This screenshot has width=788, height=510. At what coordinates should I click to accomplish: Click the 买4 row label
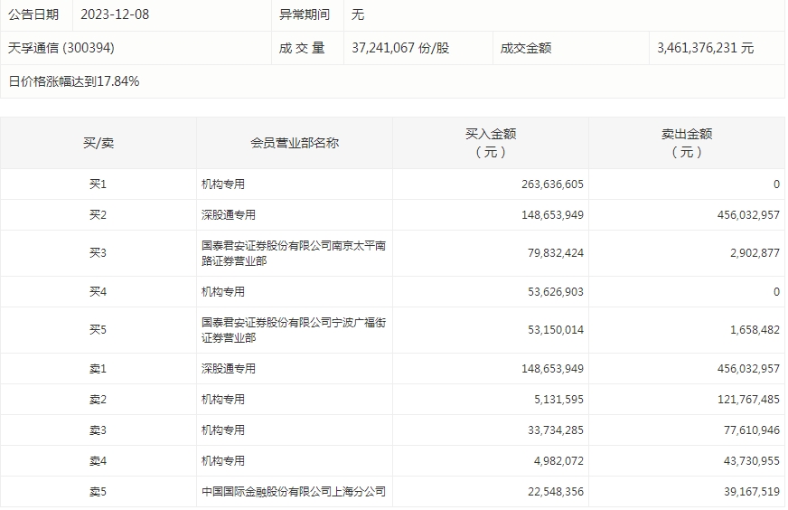[x=98, y=292]
